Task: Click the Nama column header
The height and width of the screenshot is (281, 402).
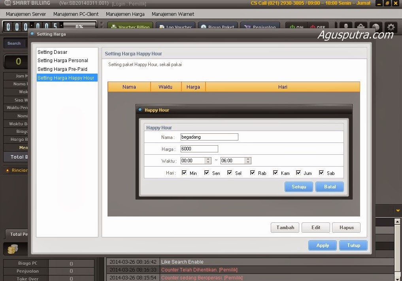Action: point(129,87)
